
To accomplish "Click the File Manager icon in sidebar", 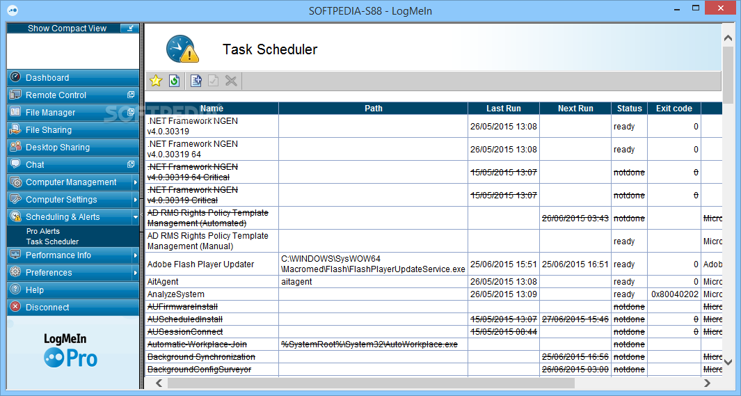I will click(15, 112).
